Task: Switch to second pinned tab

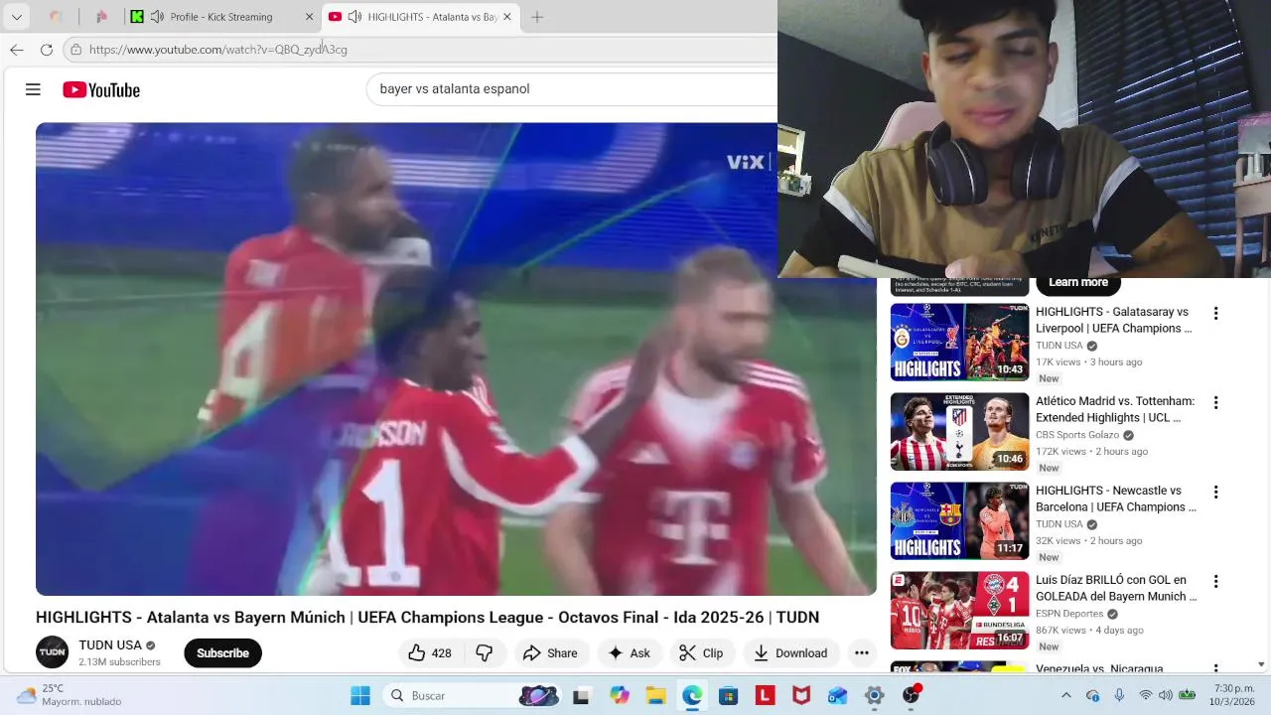Action: (x=101, y=17)
